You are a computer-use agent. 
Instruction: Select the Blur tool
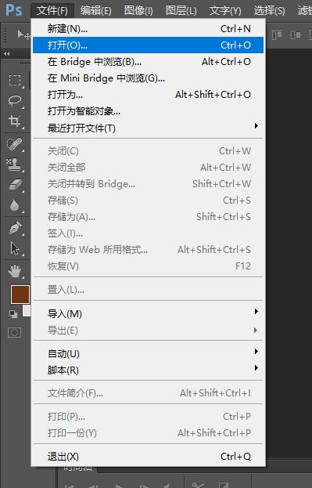click(14, 205)
